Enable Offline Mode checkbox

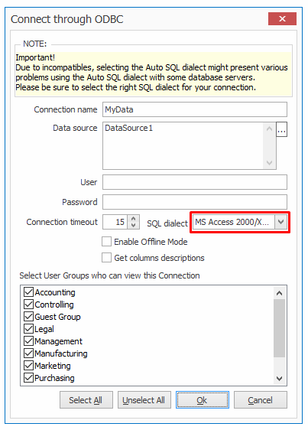(106, 242)
